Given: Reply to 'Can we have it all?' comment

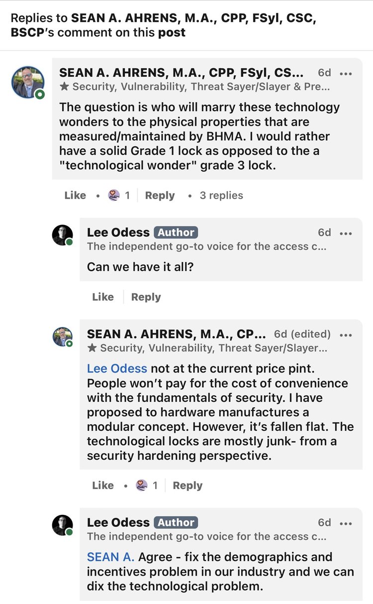Looking at the screenshot, I should [146, 297].
